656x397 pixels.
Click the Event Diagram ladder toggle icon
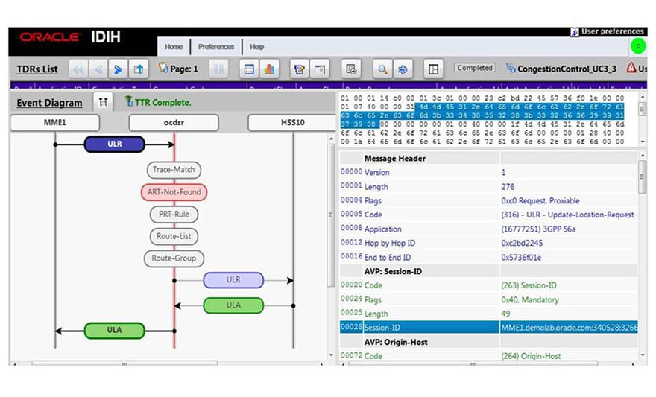[x=103, y=102]
